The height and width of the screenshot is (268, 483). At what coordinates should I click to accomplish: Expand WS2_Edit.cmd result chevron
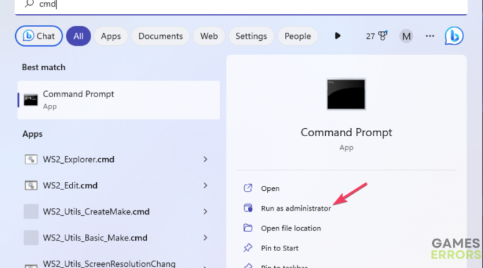pos(205,185)
